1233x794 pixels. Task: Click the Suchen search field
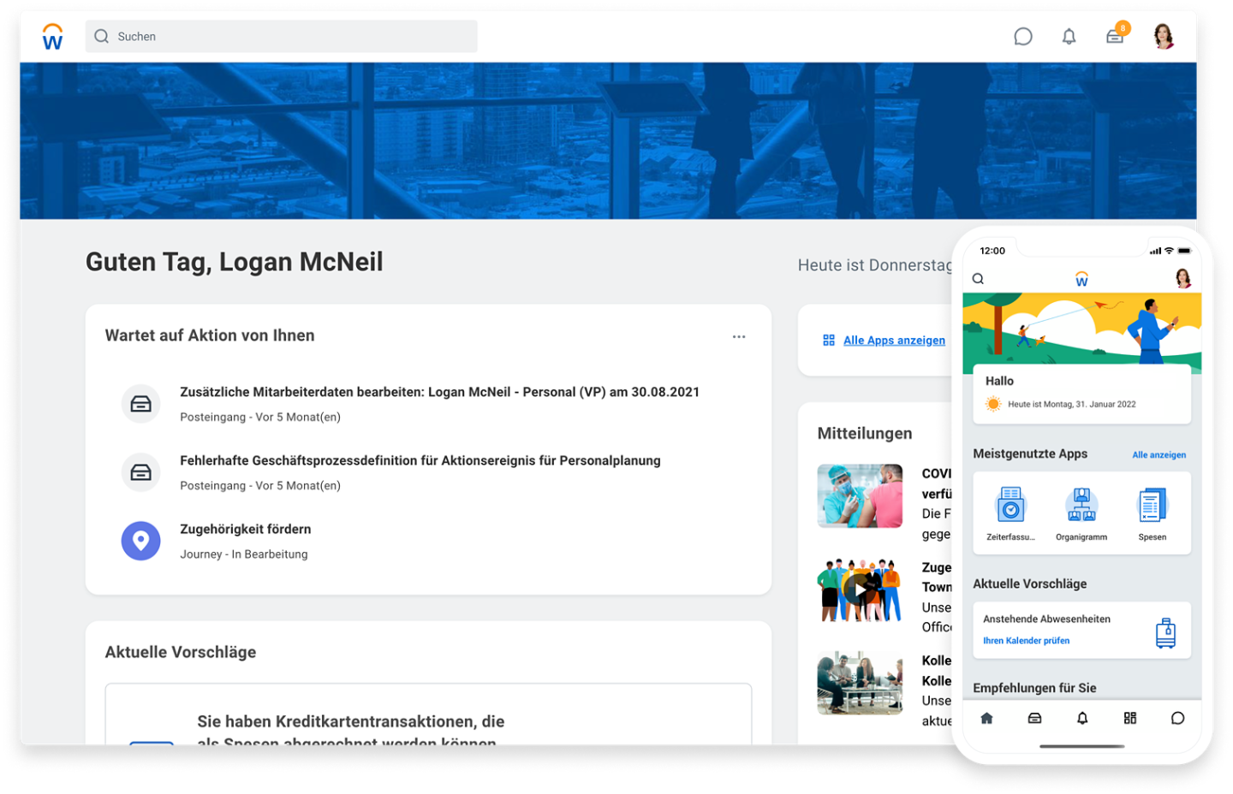[281, 36]
